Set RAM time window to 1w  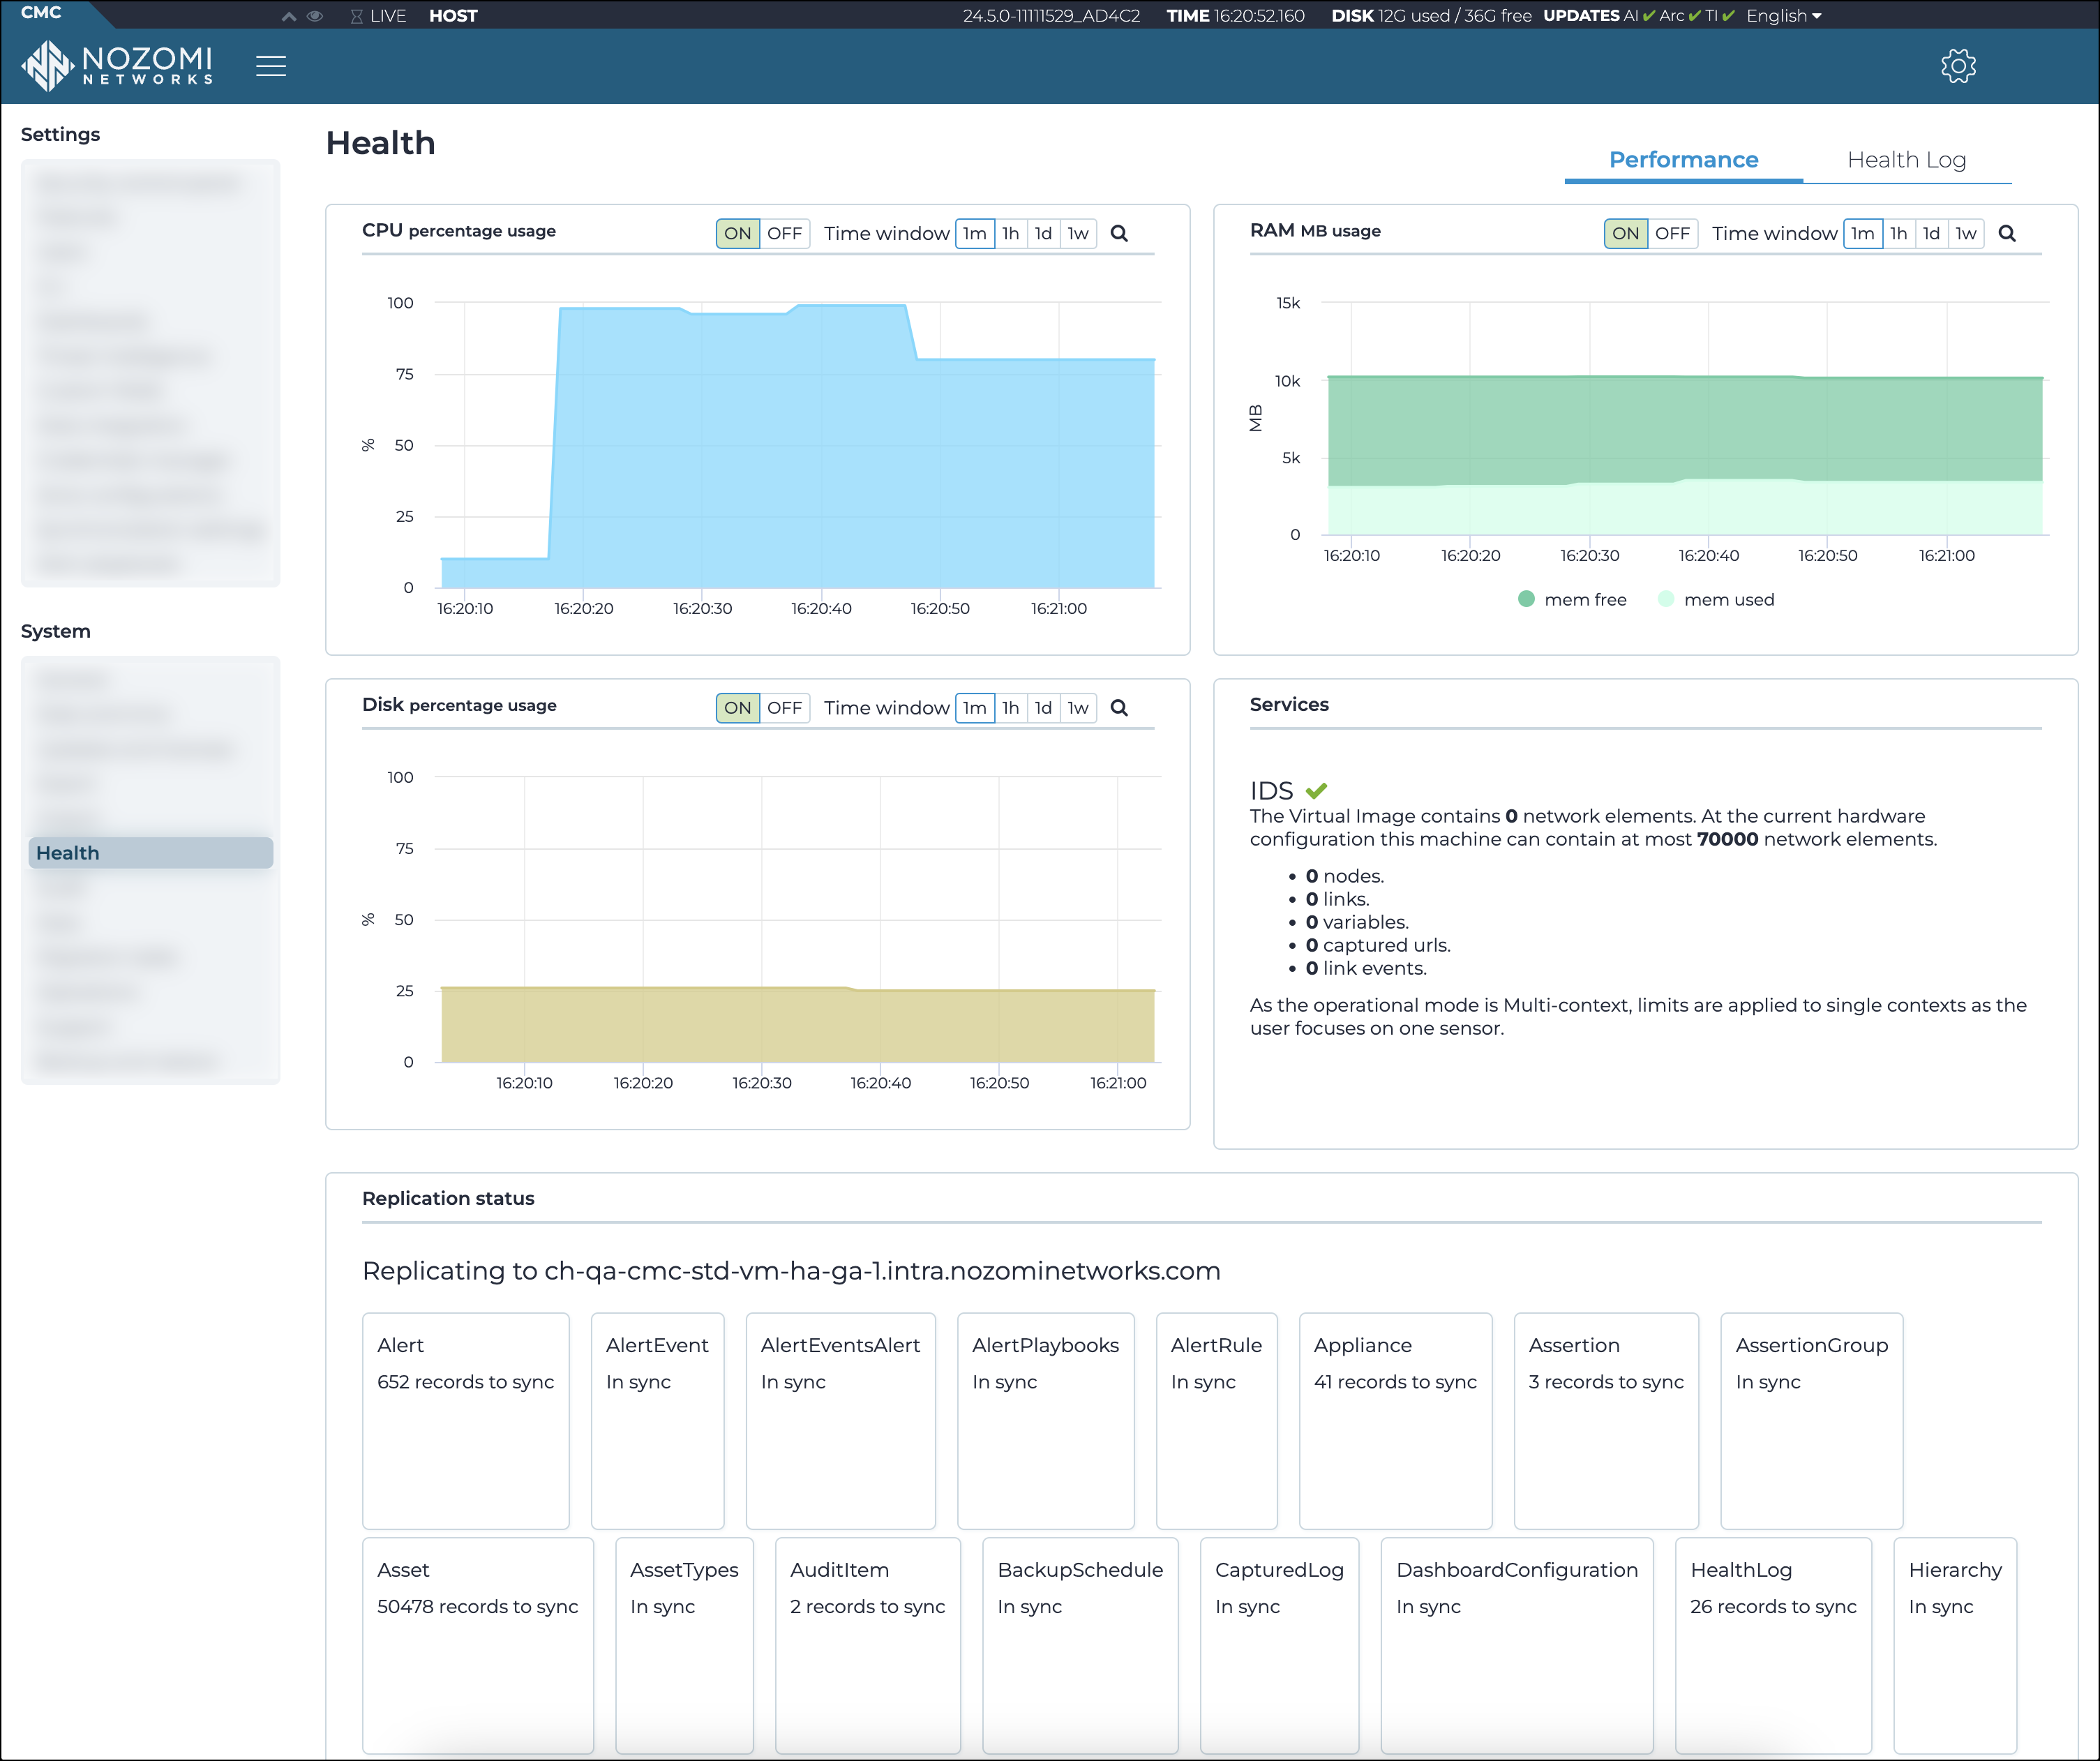[1966, 233]
